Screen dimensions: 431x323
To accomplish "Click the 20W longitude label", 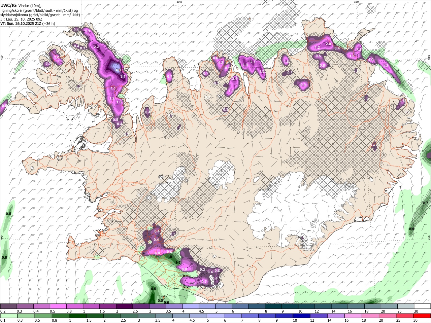I will point(179,2).
